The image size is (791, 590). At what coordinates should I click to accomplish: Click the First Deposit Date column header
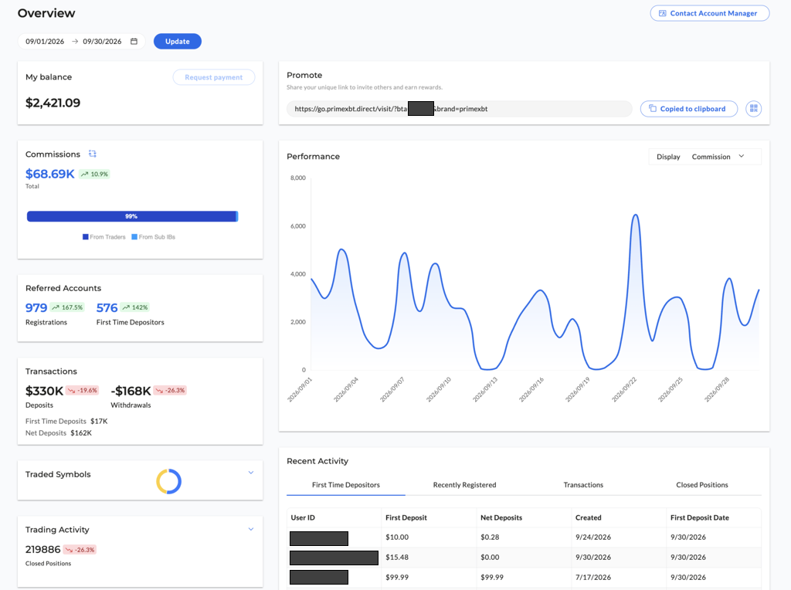click(x=700, y=517)
